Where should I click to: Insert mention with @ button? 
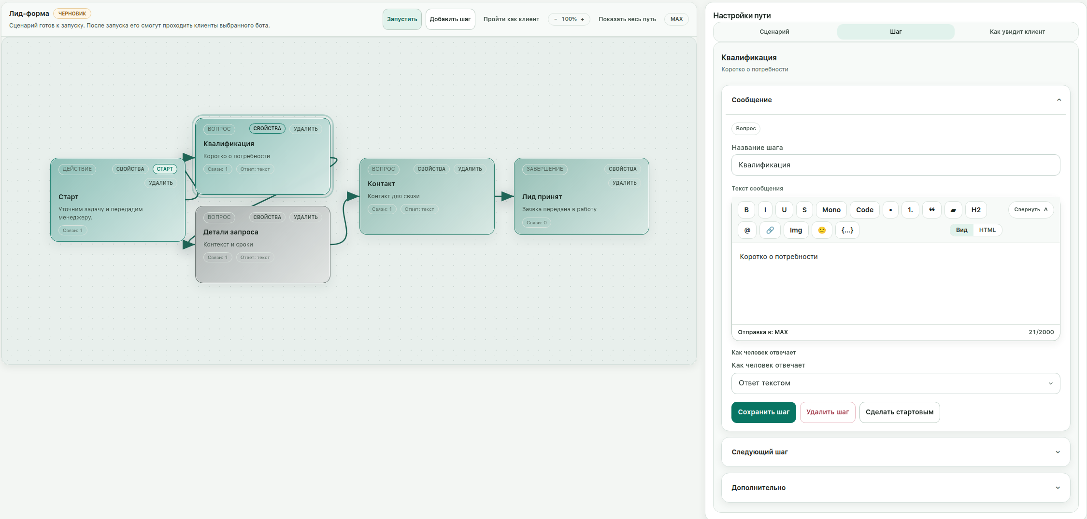(x=747, y=230)
